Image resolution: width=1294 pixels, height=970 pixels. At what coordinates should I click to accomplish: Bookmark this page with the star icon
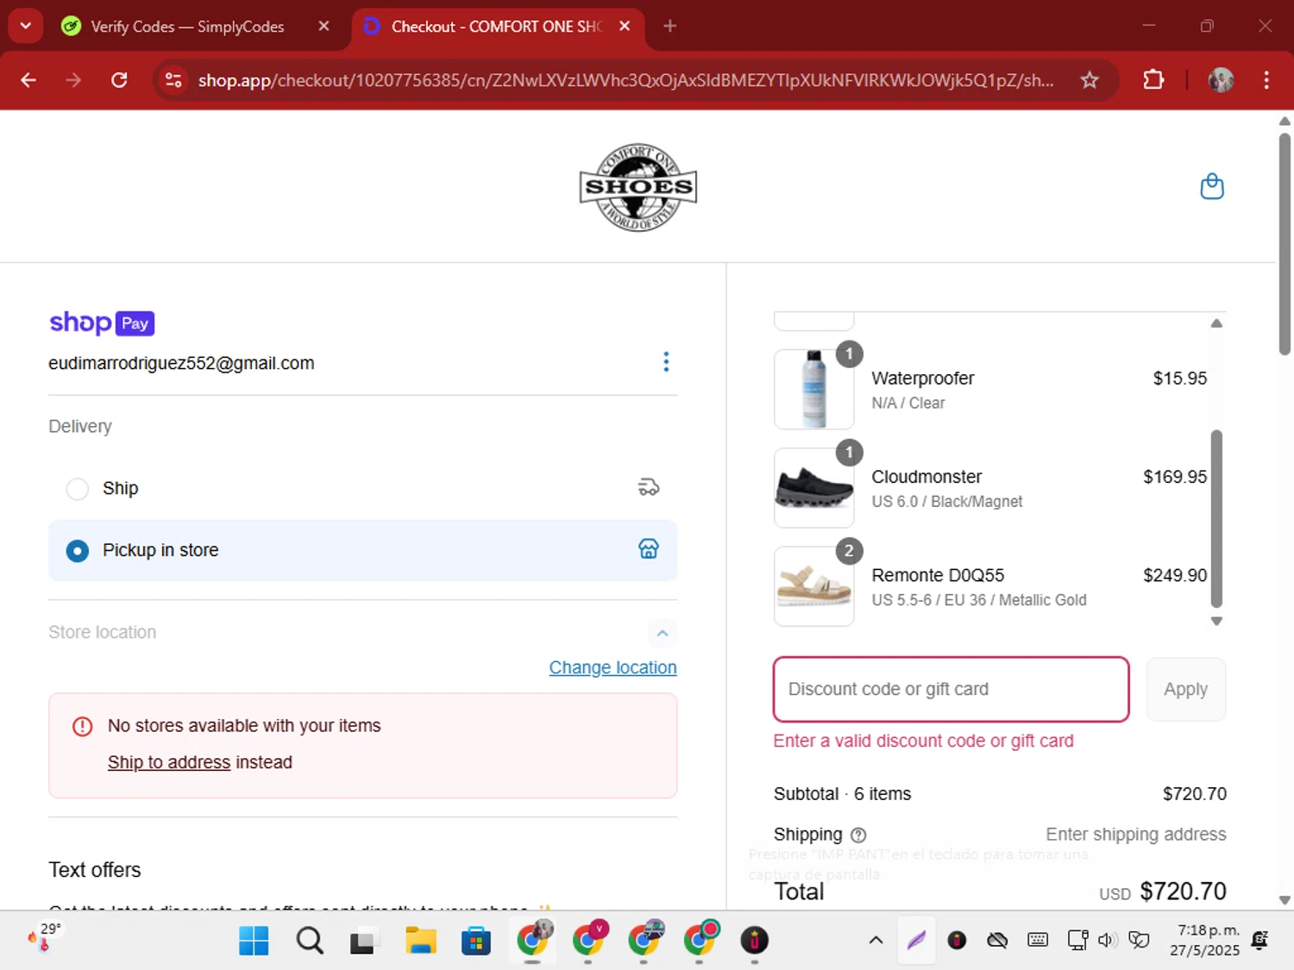pyautogui.click(x=1090, y=80)
